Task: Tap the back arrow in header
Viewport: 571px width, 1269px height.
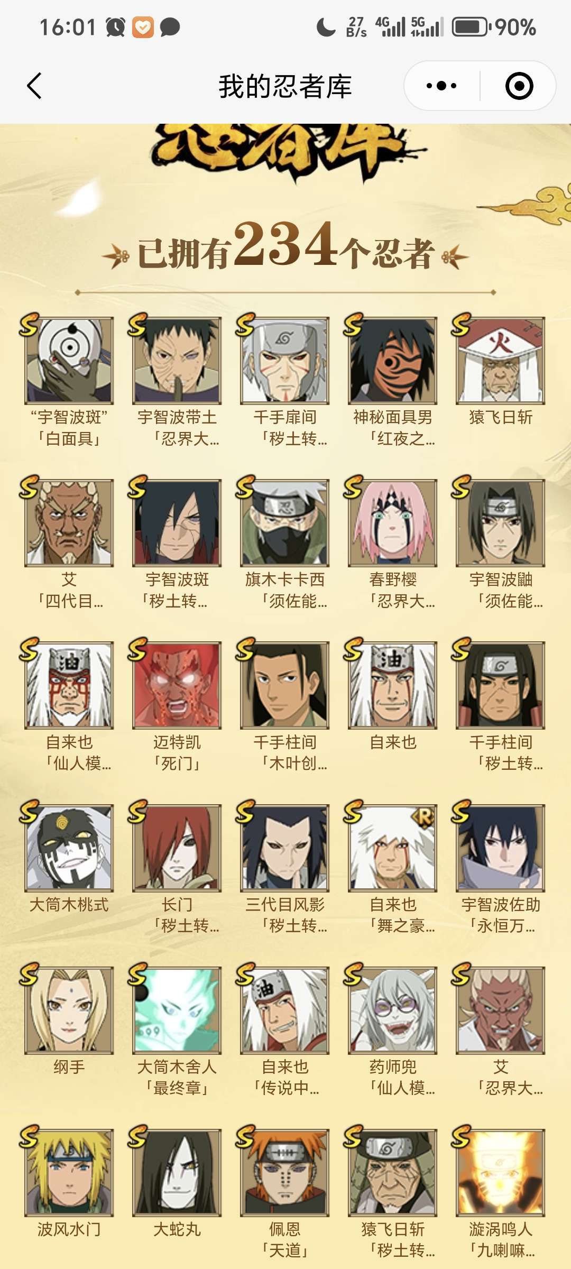Action: click(34, 86)
